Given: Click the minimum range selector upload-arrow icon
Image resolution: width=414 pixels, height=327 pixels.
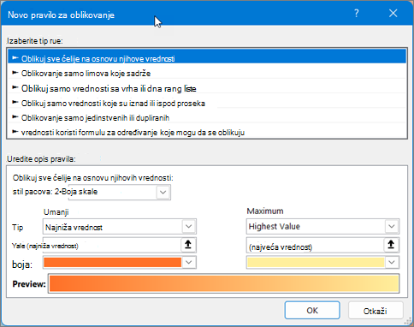Looking at the screenshot, I should coord(188,245).
